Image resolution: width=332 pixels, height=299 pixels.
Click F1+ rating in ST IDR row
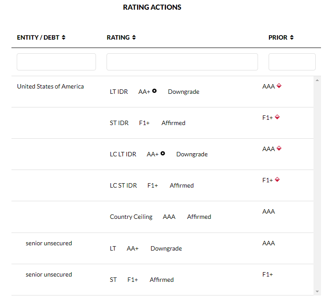click(x=144, y=123)
